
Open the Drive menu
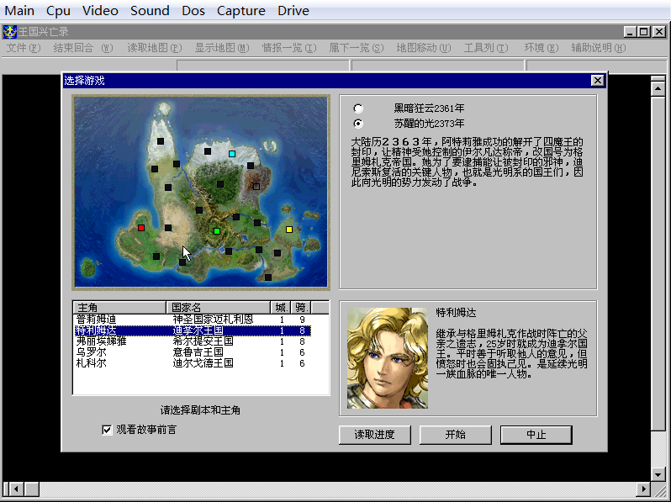pos(293,10)
